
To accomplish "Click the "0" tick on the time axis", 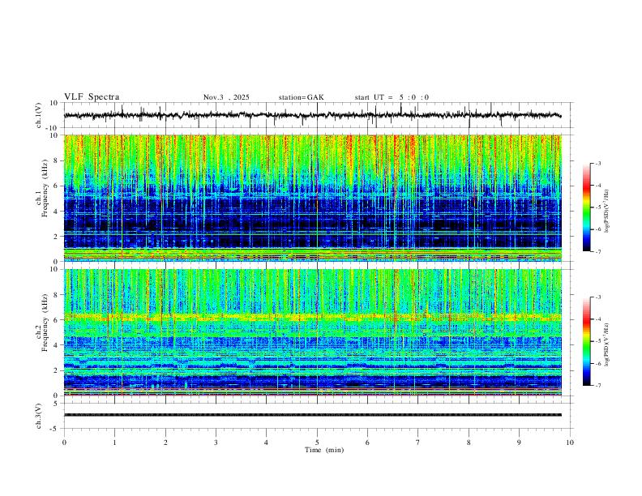I will (x=64, y=443).
